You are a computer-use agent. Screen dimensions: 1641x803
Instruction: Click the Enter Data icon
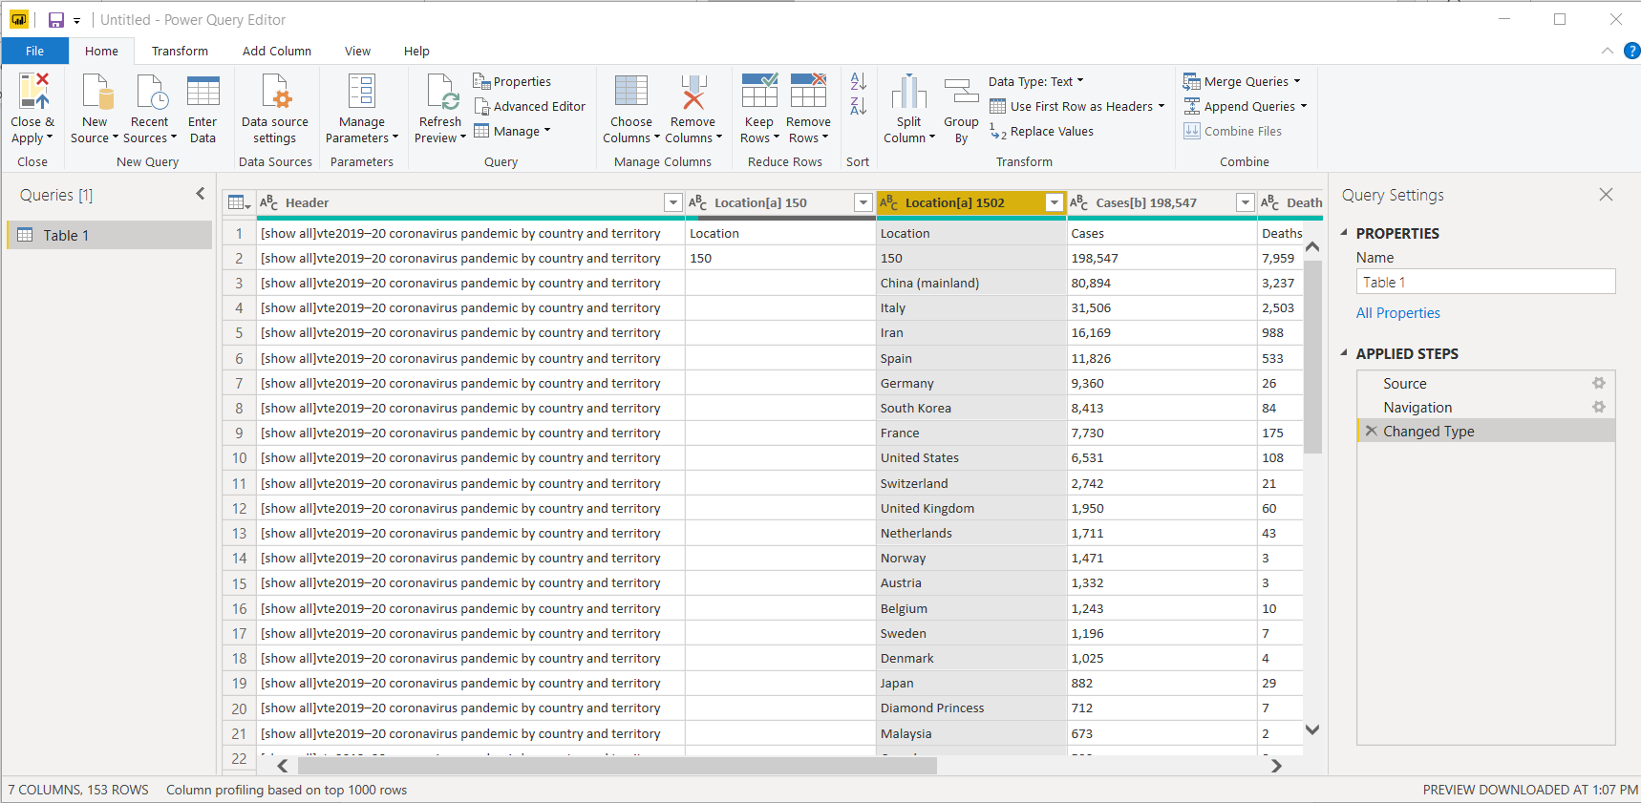point(202,93)
